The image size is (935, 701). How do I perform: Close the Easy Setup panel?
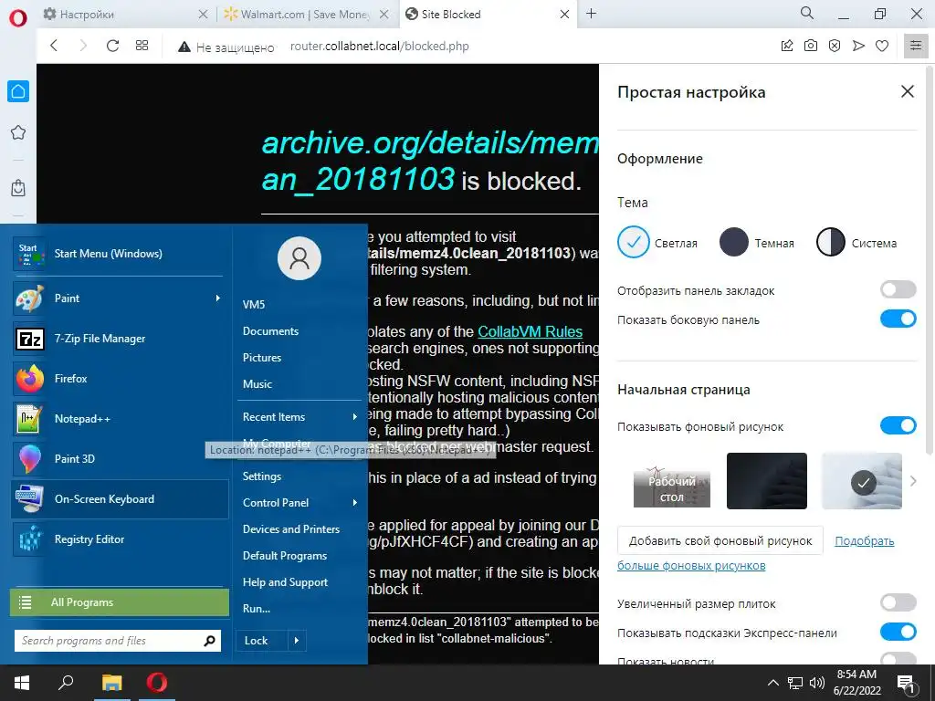[x=907, y=91]
